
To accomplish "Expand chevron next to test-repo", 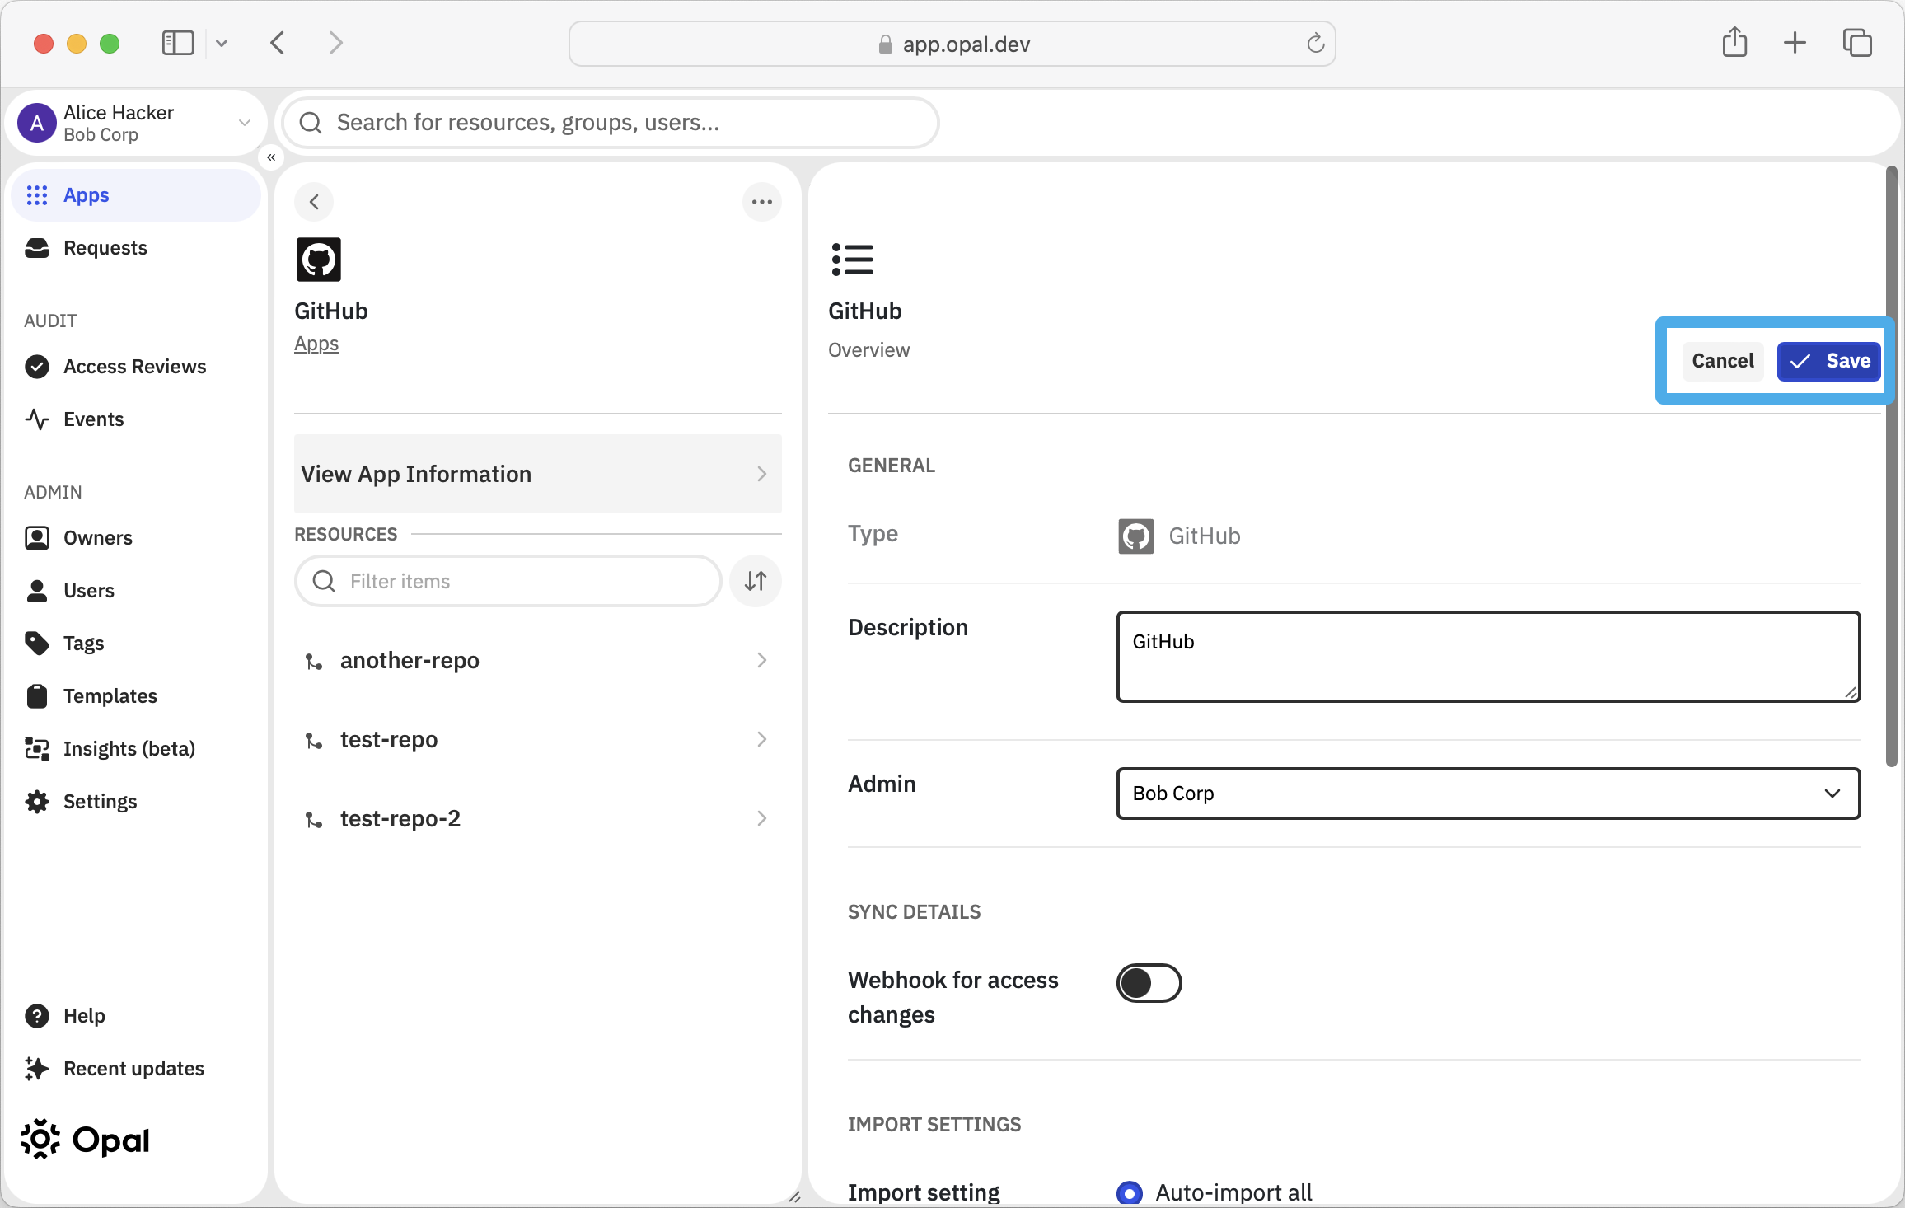I will pyautogui.click(x=762, y=739).
